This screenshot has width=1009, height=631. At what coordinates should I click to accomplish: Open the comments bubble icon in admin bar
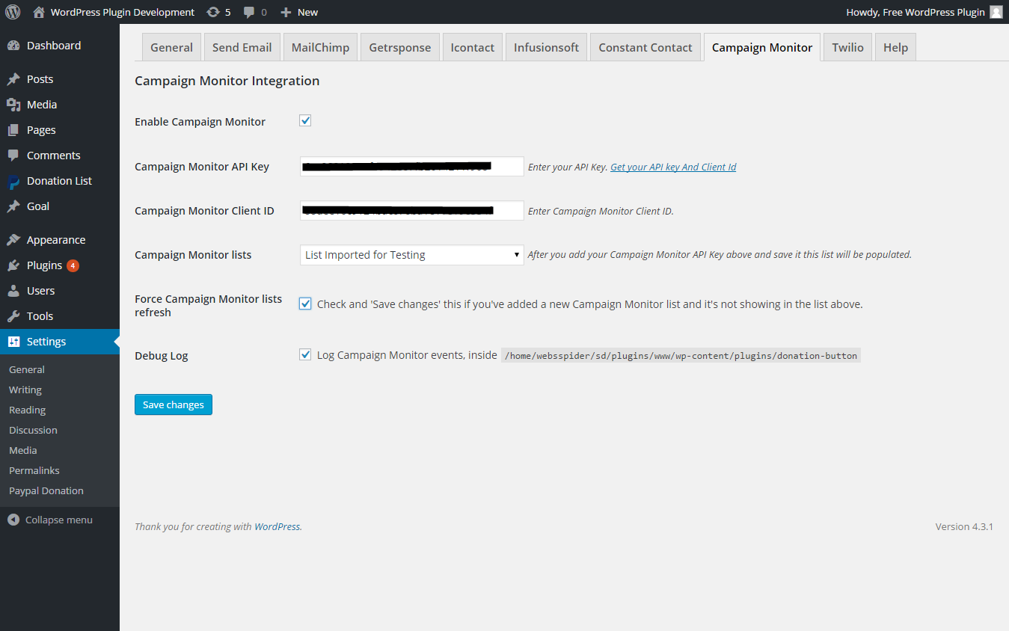[249, 12]
